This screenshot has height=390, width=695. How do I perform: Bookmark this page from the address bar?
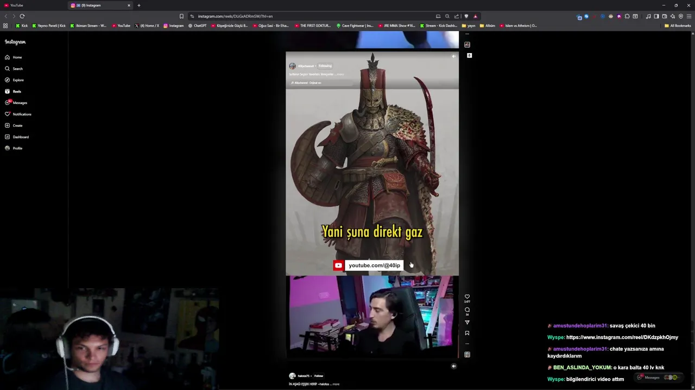[x=181, y=16]
